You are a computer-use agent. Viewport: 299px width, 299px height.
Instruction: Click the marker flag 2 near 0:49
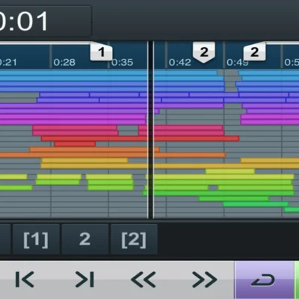(x=254, y=52)
